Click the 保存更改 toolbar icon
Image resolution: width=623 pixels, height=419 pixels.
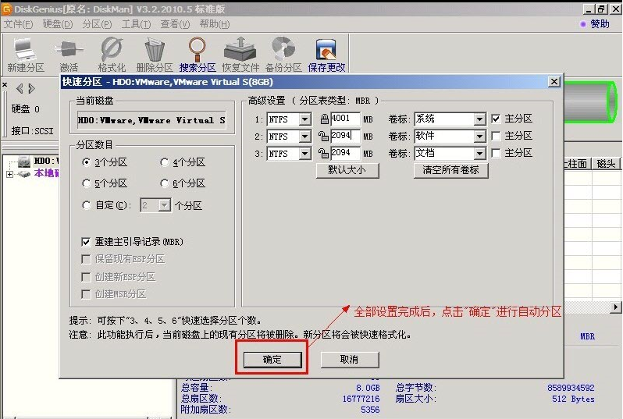tap(326, 55)
